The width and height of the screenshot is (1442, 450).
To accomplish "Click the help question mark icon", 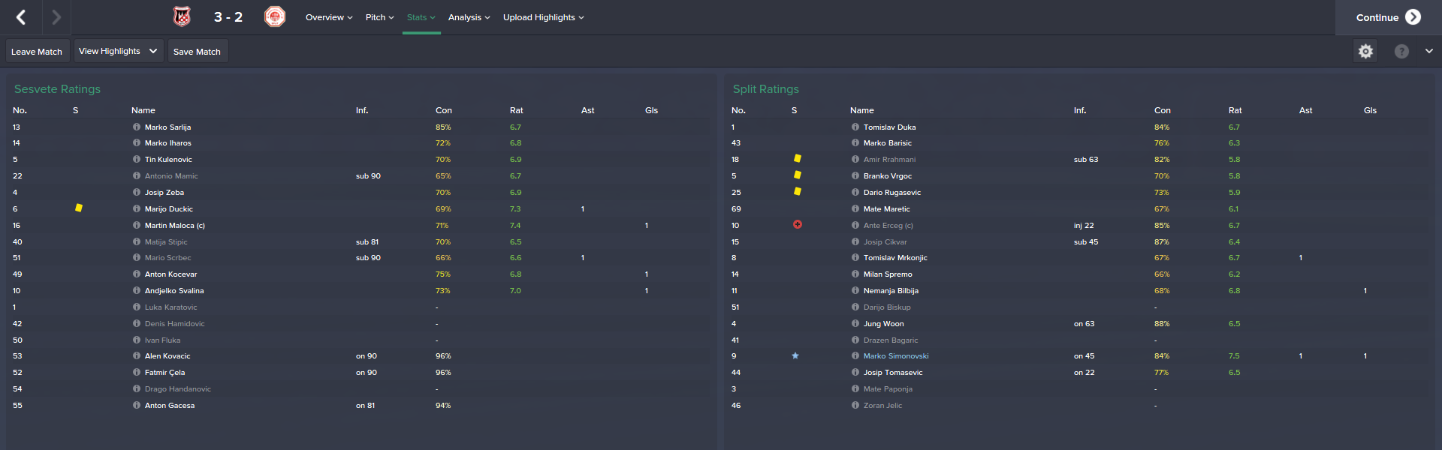I will coord(1401,51).
